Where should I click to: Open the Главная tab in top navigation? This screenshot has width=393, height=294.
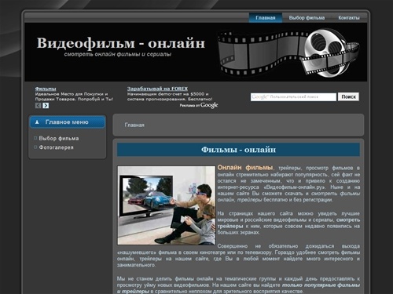pyautogui.click(x=266, y=18)
